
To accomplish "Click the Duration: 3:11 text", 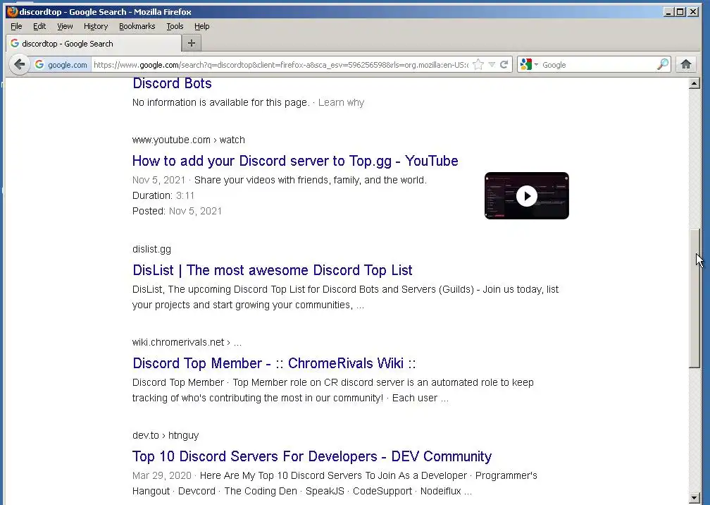I will [163, 195].
